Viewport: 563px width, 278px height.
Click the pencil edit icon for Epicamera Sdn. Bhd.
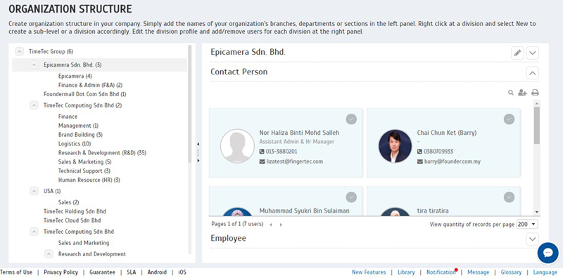coord(517,53)
